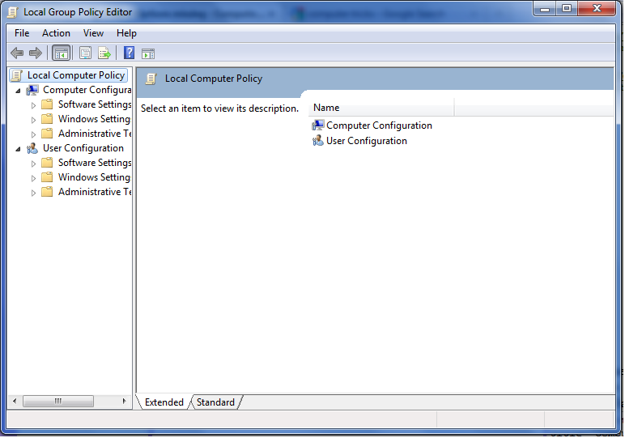
Task: Maximize the Local Group Policy Editor window
Action: 567,9
